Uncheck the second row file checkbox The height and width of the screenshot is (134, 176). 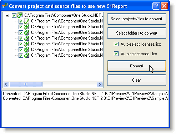click(21, 21)
